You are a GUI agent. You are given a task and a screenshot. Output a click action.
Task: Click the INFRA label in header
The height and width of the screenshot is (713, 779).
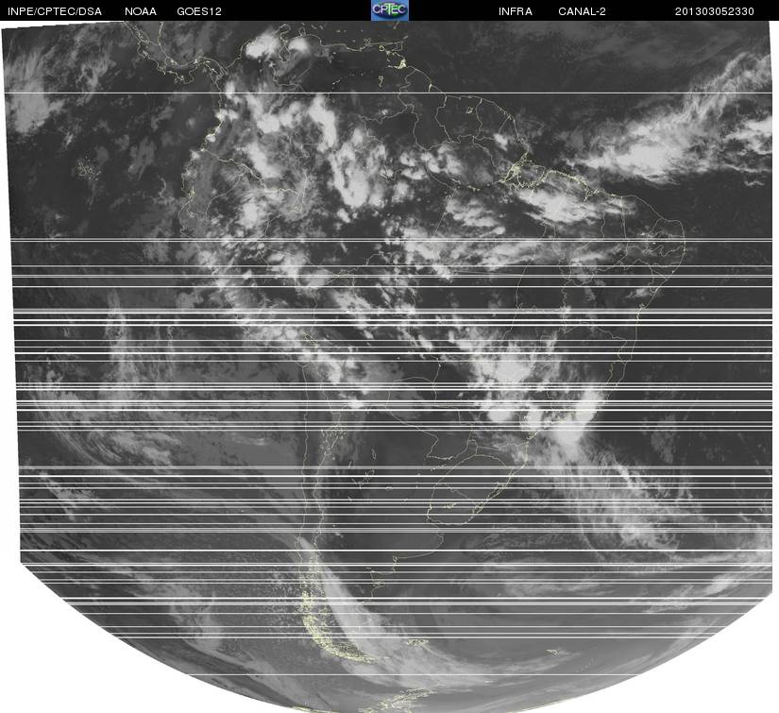516,11
